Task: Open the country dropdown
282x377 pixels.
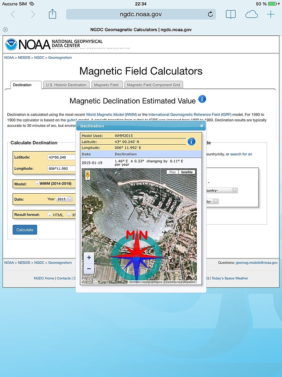Action: [222, 190]
